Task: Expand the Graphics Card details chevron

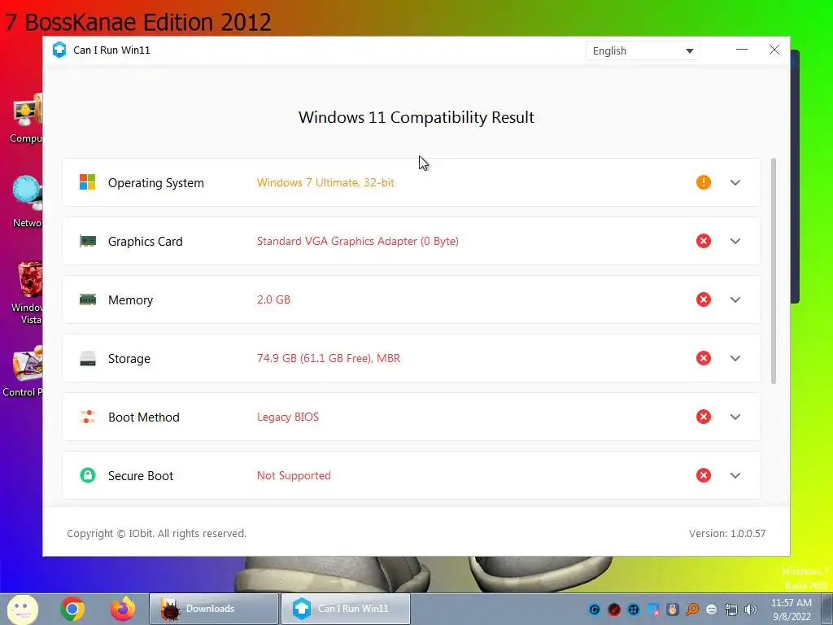Action: pyautogui.click(x=735, y=241)
